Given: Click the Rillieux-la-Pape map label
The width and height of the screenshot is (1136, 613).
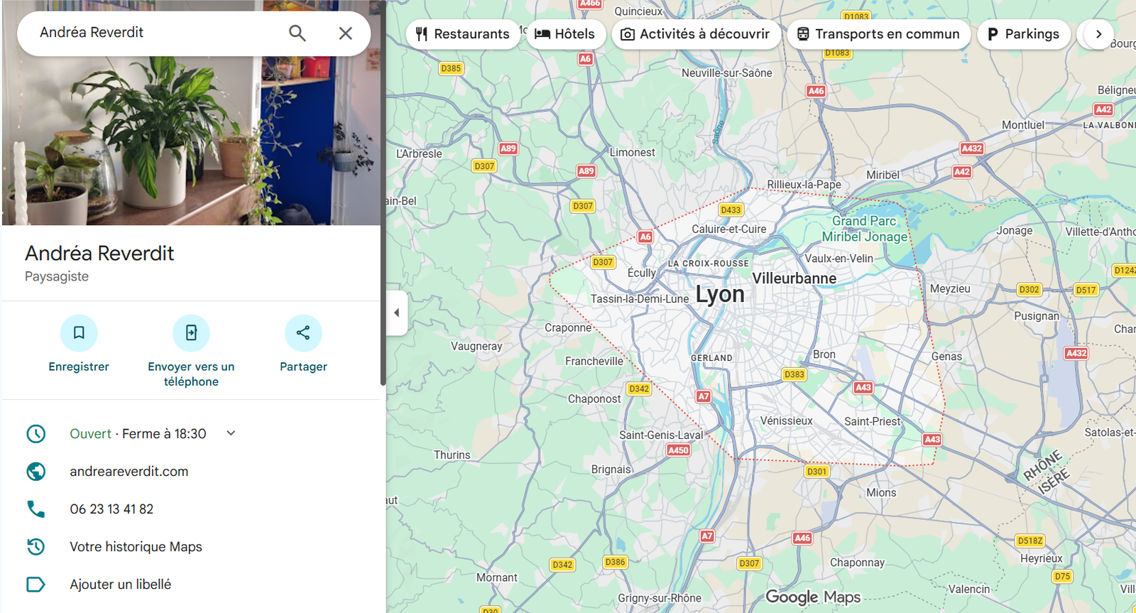Looking at the screenshot, I should tap(804, 185).
